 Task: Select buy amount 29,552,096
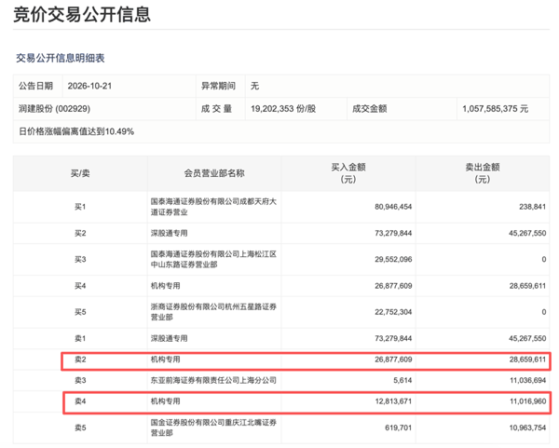click(x=393, y=260)
